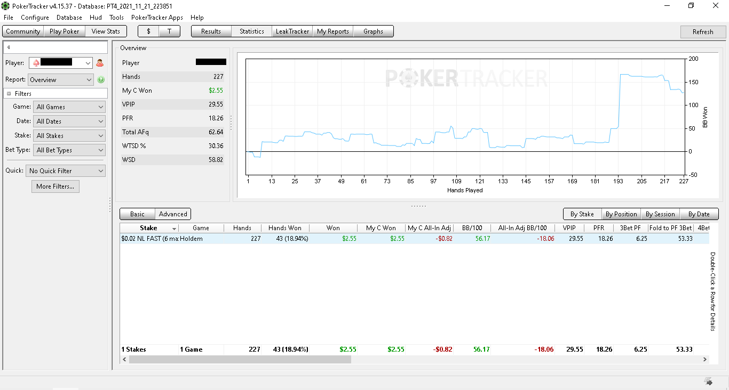Switch to the Basic stats view

pyautogui.click(x=137, y=214)
